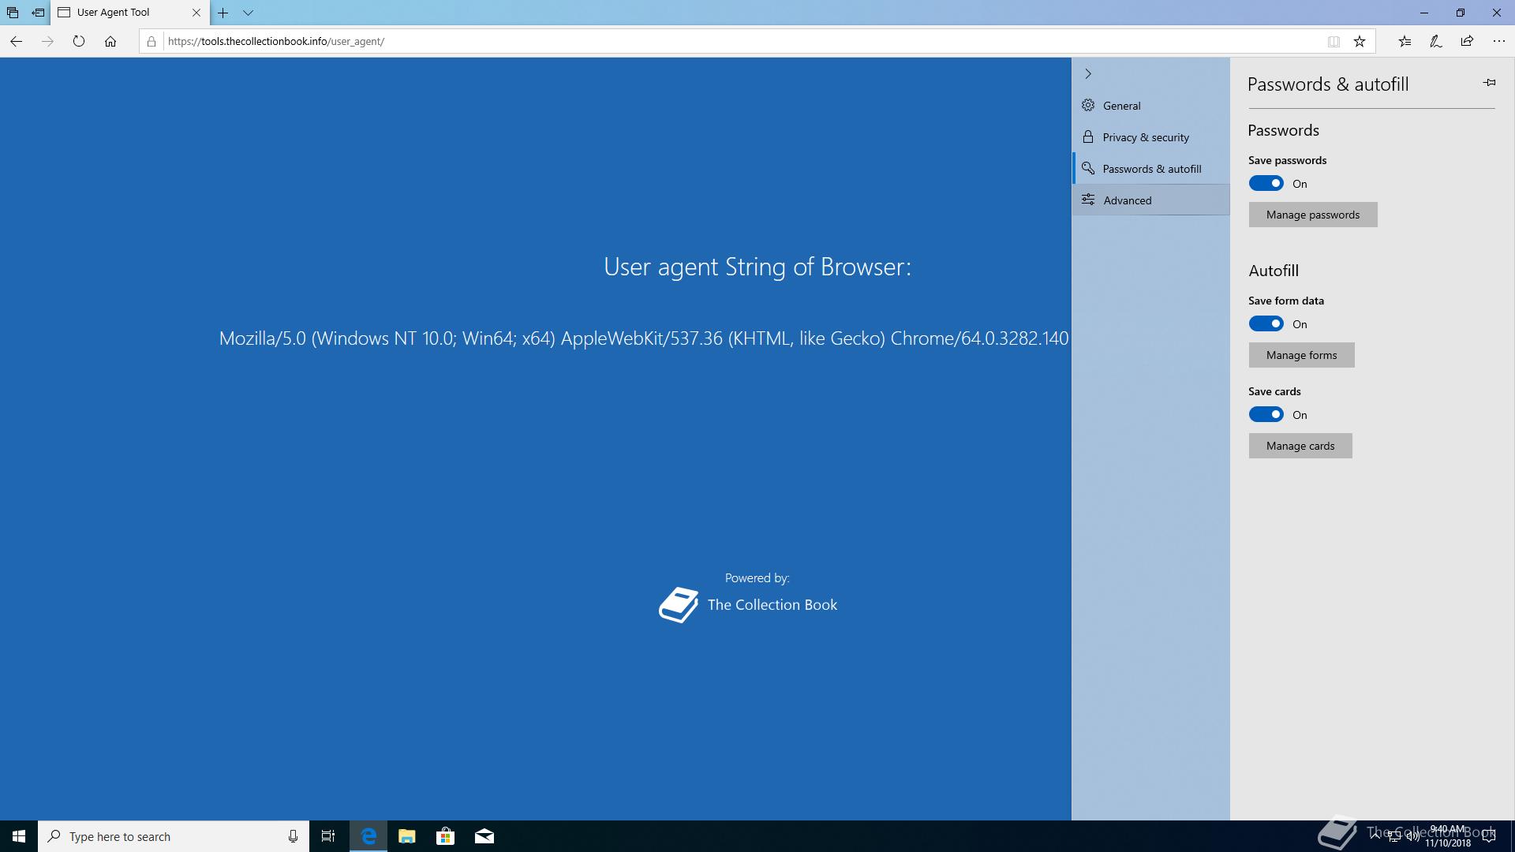Open Advanced settings section

pyautogui.click(x=1151, y=200)
